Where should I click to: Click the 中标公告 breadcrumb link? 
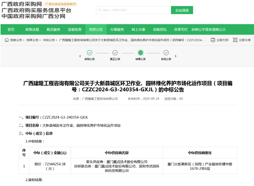coord(49,40)
